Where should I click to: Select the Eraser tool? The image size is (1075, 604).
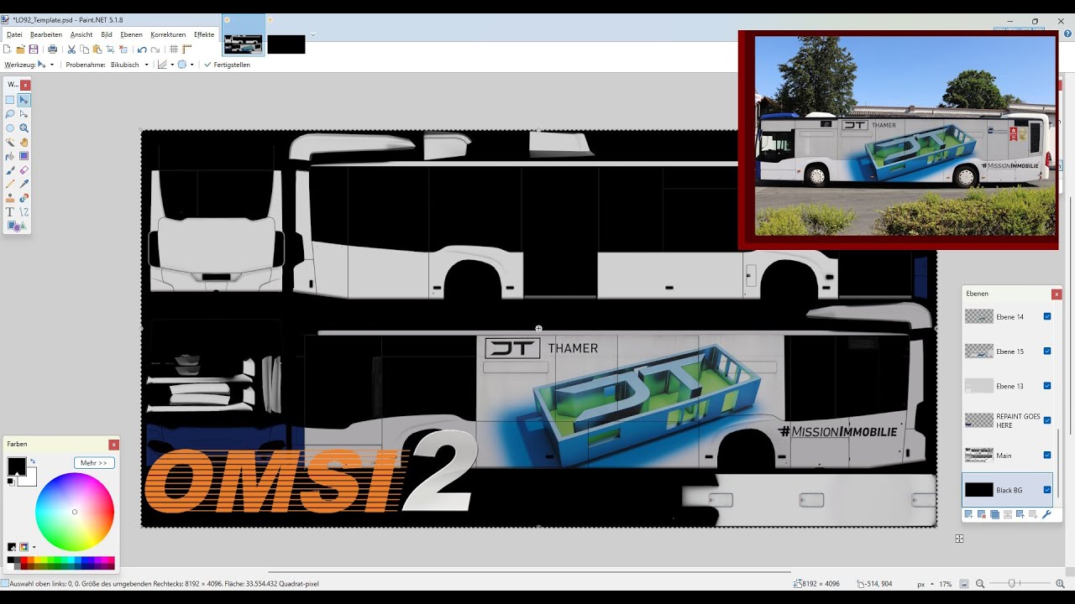click(x=24, y=170)
